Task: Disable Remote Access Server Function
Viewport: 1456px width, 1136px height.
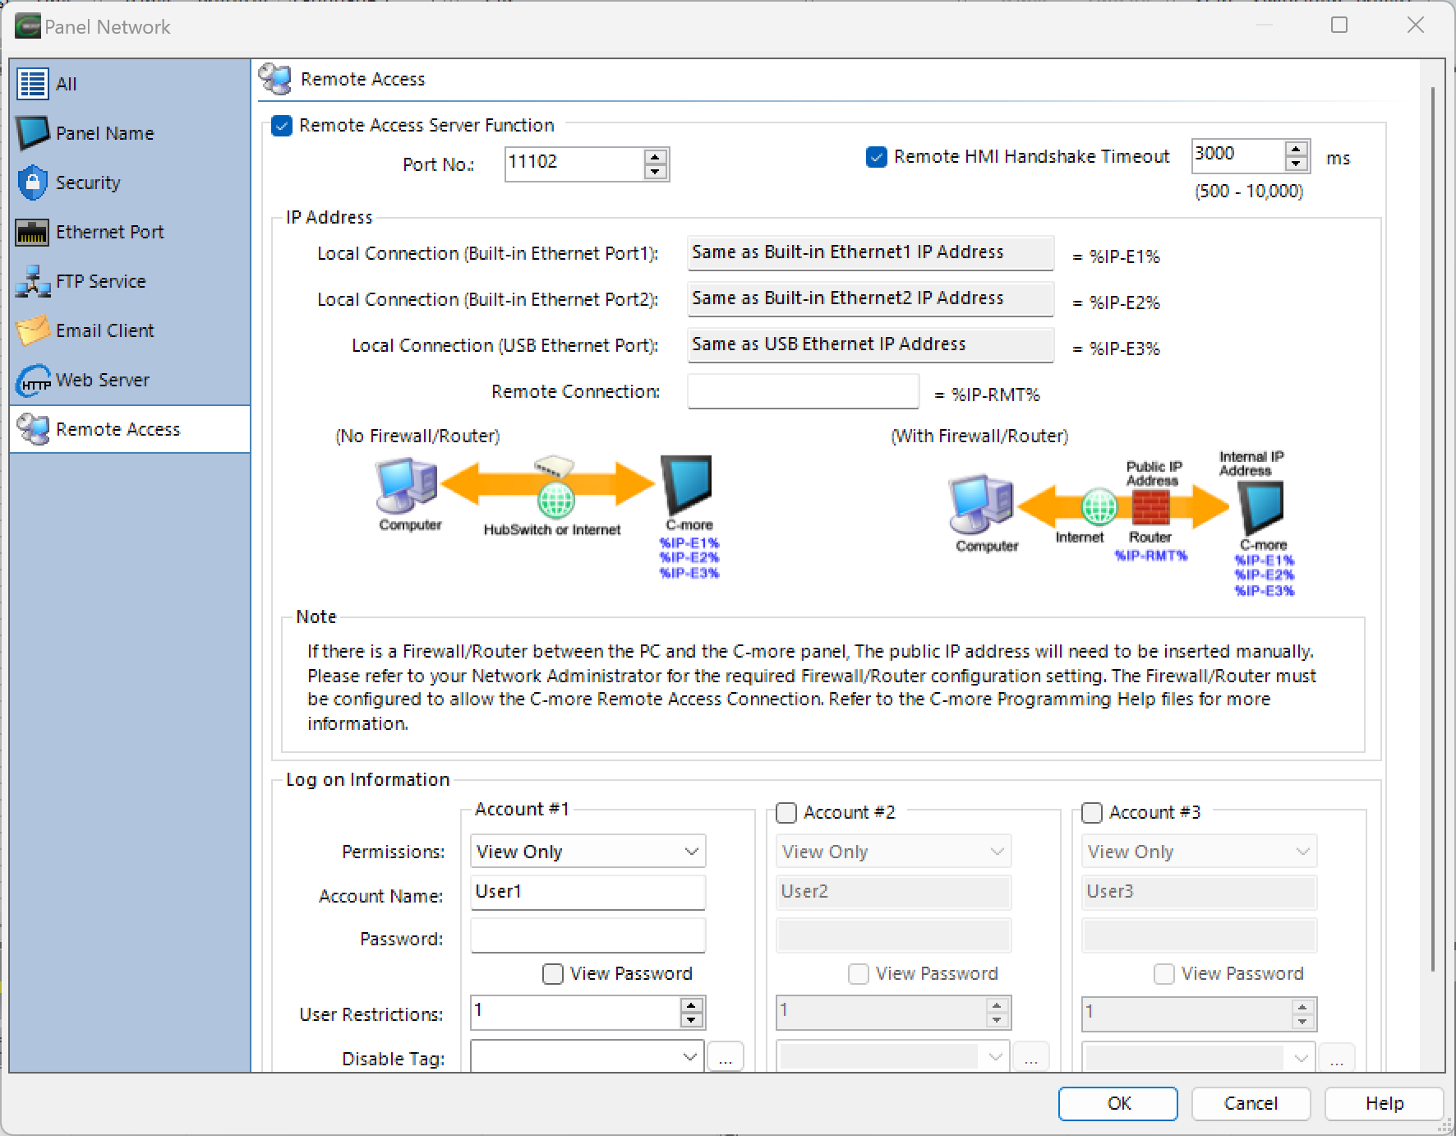Action: [x=283, y=125]
